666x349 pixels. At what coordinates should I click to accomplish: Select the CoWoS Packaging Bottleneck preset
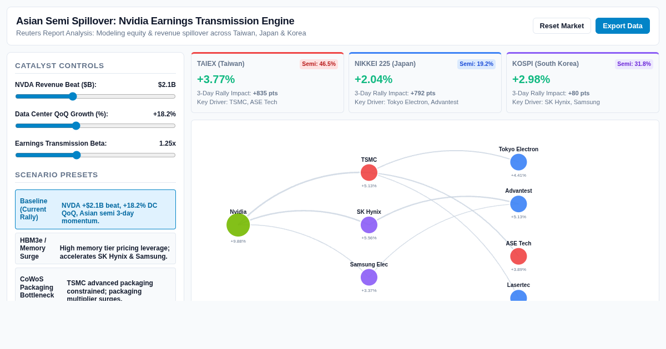pos(95,285)
